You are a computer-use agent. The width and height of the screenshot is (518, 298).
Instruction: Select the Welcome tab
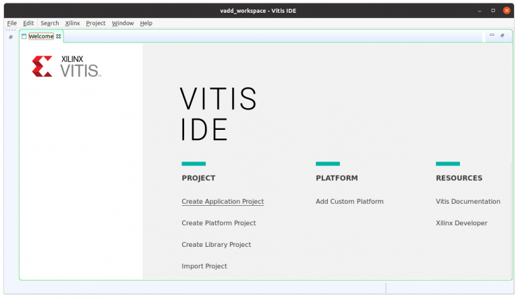[40, 36]
